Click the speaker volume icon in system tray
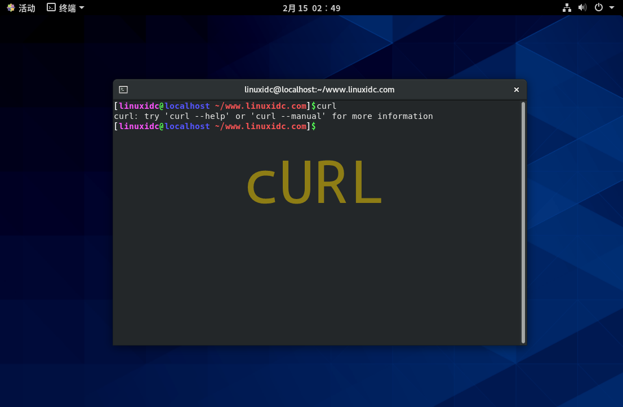 pyautogui.click(x=582, y=8)
